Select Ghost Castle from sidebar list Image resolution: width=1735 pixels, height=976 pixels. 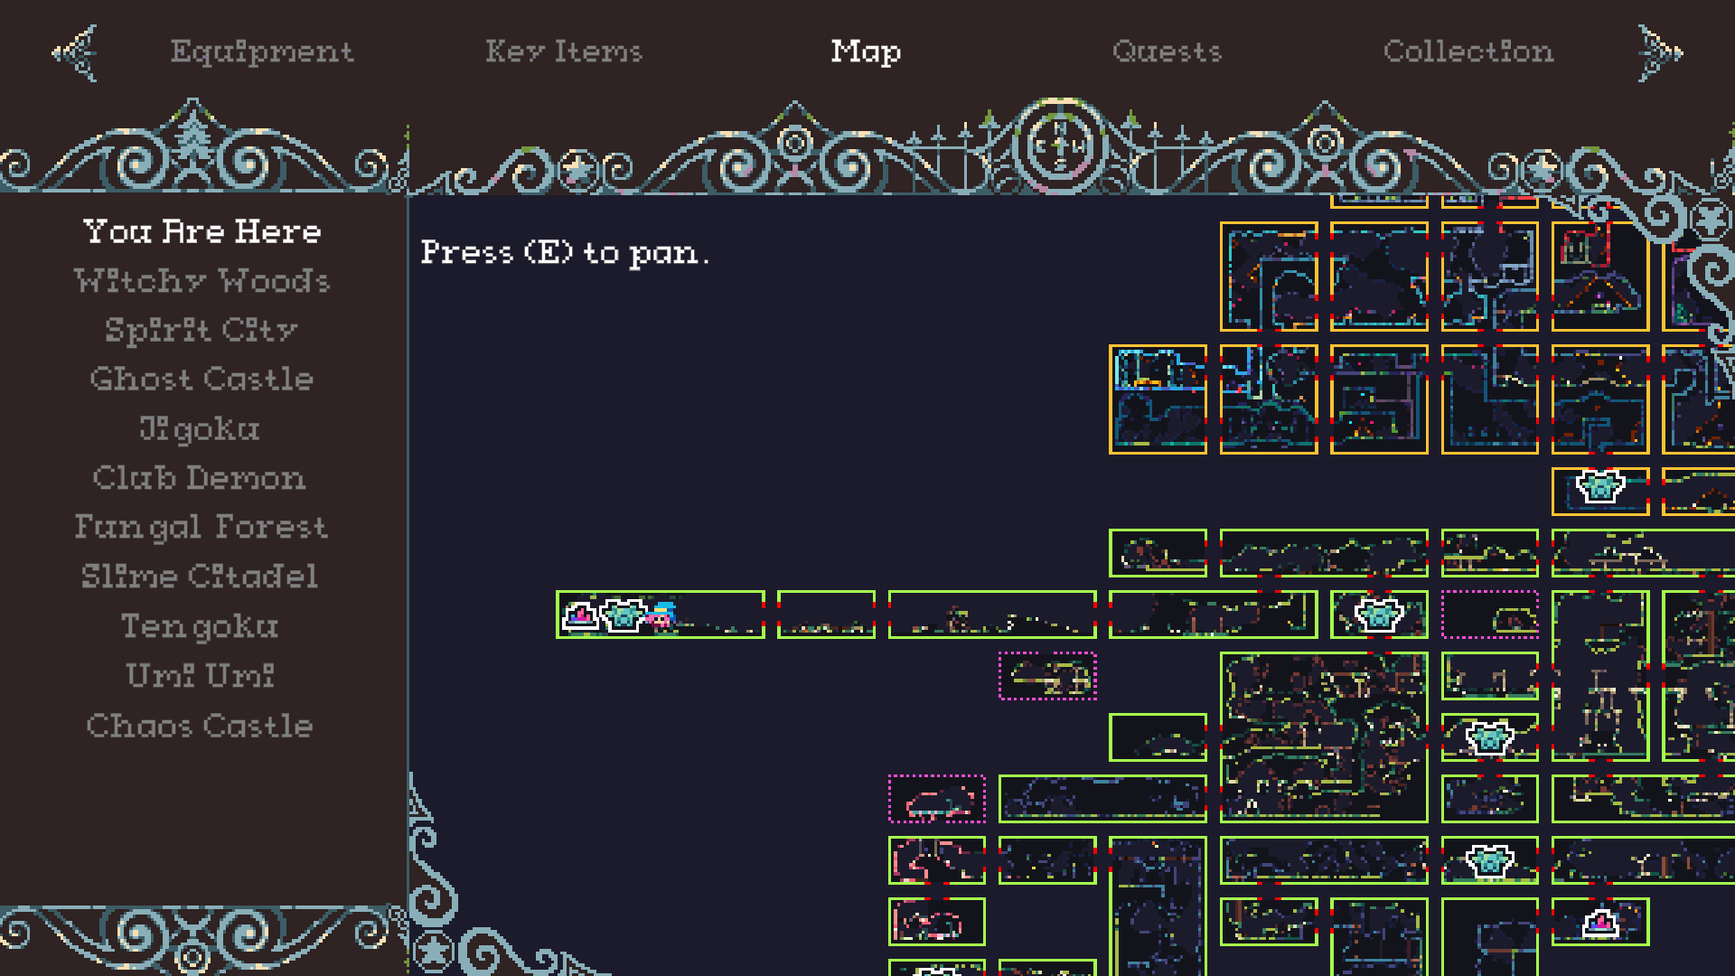coord(201,379)
